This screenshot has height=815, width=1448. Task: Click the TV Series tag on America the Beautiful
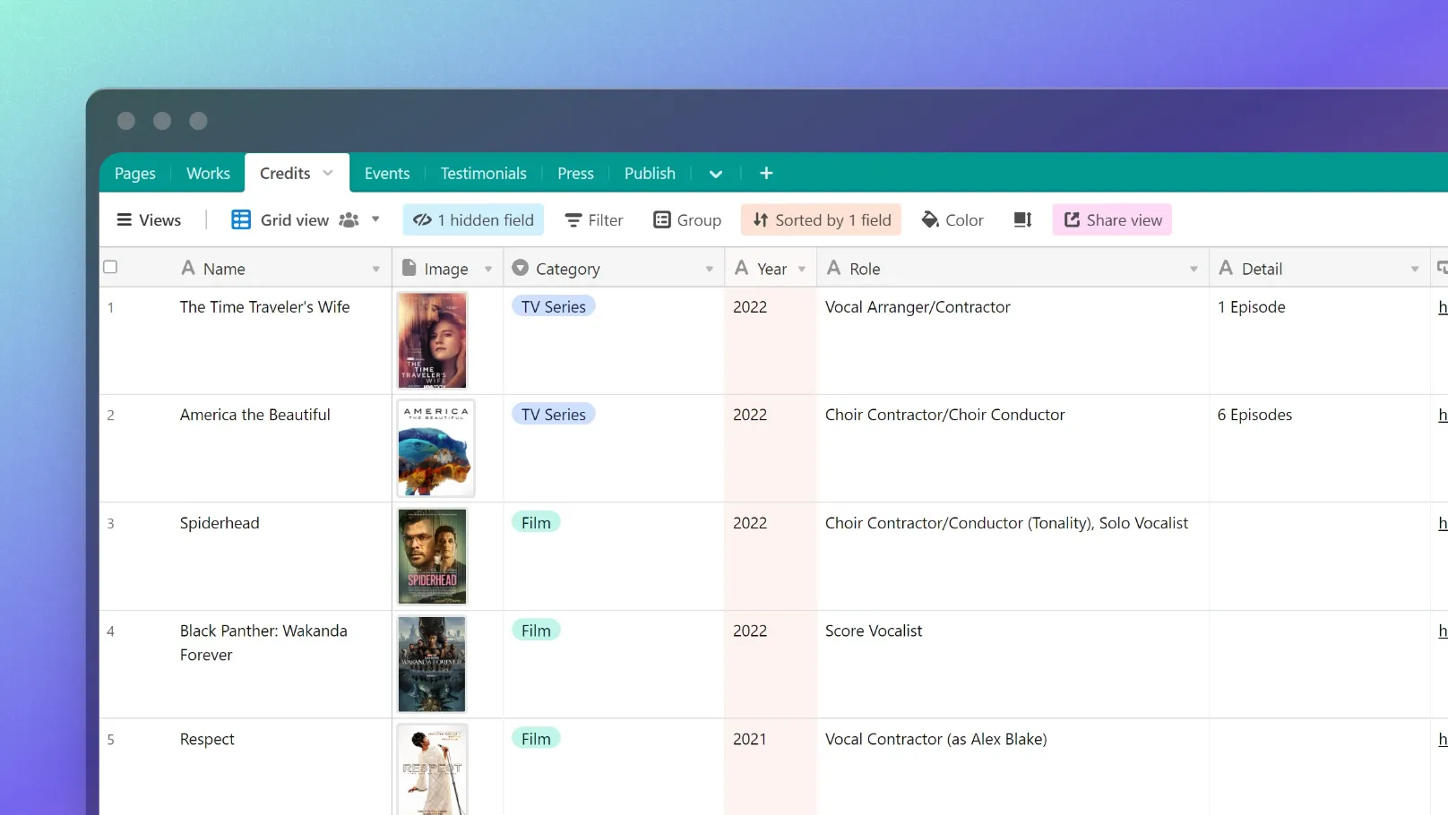tap(553, 414)
